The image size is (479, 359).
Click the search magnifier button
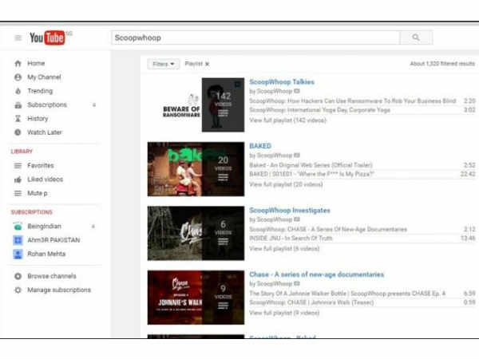point(416,37)
